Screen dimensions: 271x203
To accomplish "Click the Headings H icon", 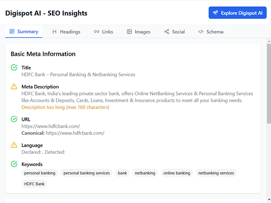I will pyautogui.click(x=55, y=32).
